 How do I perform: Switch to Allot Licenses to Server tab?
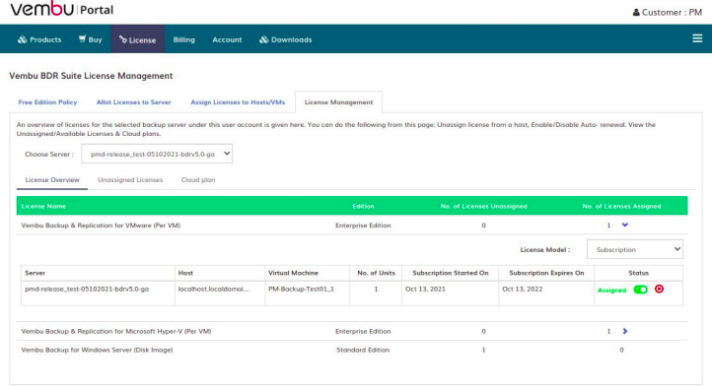coord(133,102)
